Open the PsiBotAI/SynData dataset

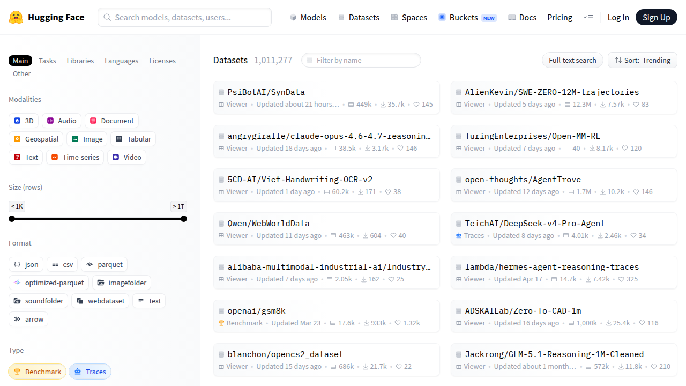pos(326,98)
